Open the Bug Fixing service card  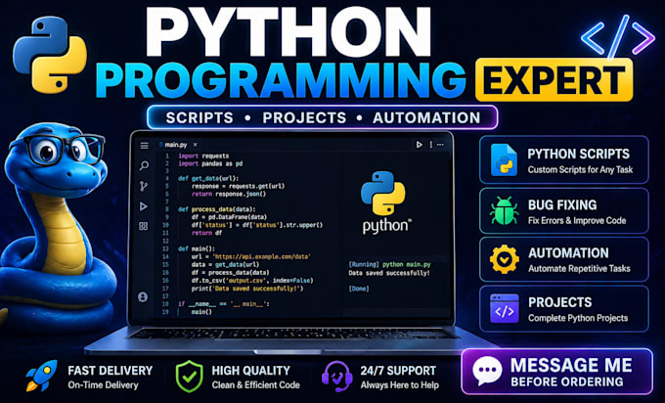tap(564, 211)
